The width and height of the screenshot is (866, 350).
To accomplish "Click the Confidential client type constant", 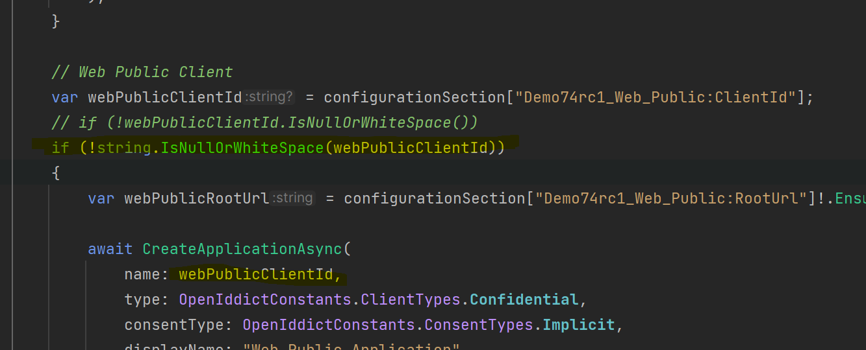I will (524, 300).
